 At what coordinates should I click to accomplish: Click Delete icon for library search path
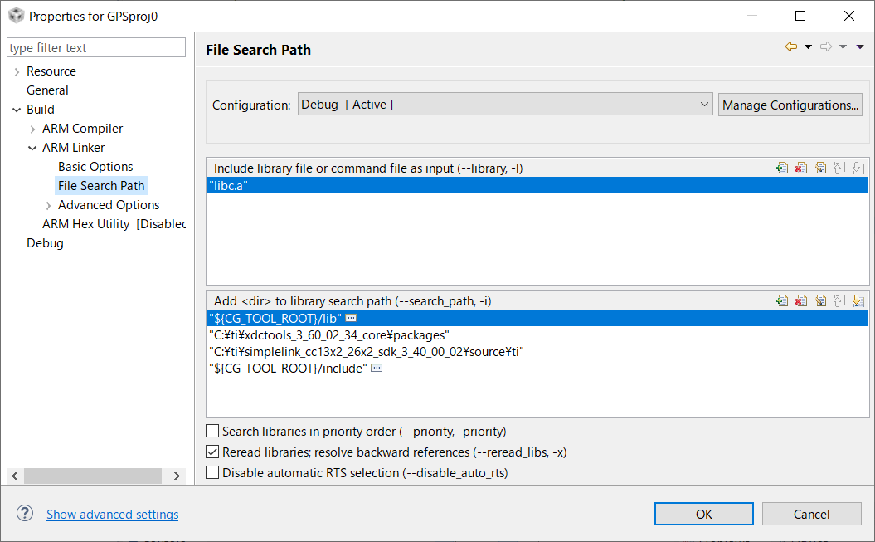tap(801, 301)
